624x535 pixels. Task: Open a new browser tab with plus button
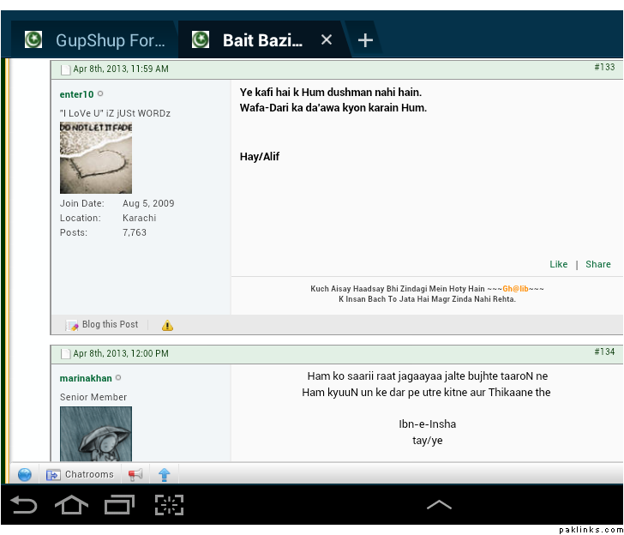[365, 40]
